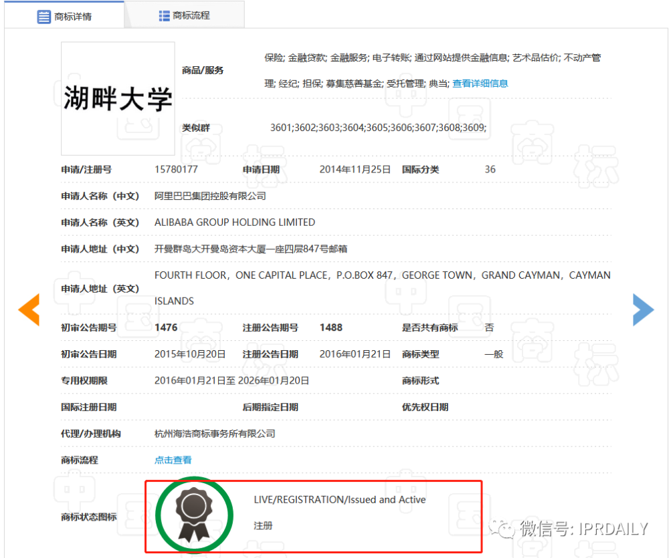Select registration announcement date 2016年01月21日

click(355, 354)
